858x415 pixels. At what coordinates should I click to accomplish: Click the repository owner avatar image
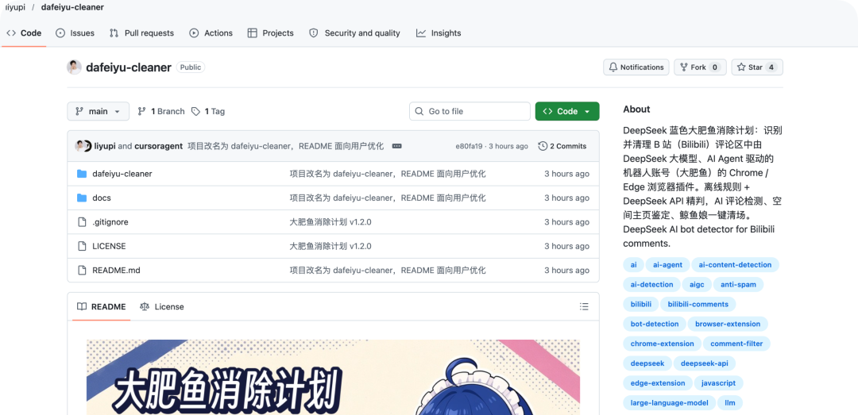click(x=74, y=67)
